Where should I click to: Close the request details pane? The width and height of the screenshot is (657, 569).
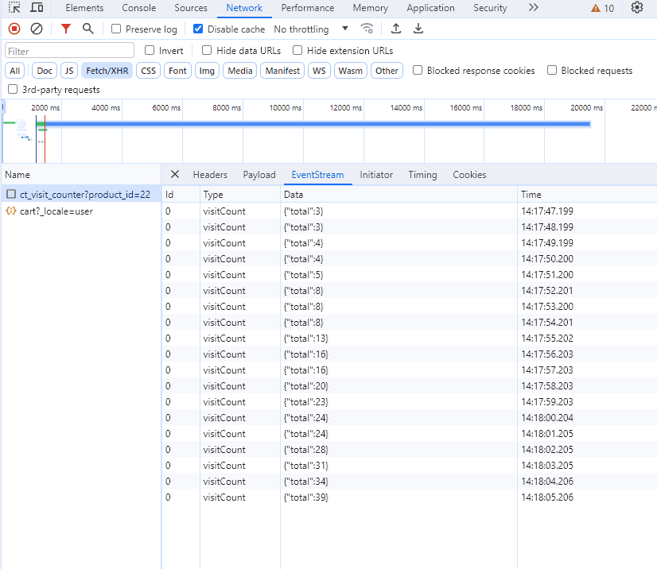(175, 174)
